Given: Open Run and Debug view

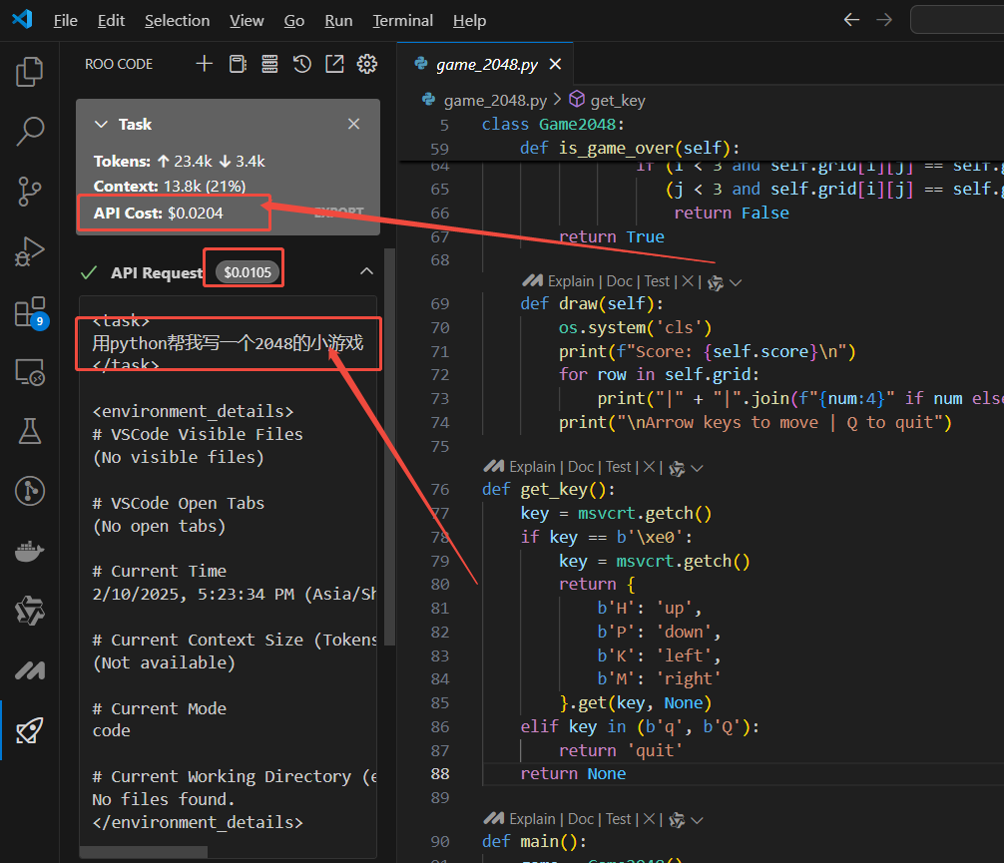Looking at the screenshot, I should tap(30, 250).
